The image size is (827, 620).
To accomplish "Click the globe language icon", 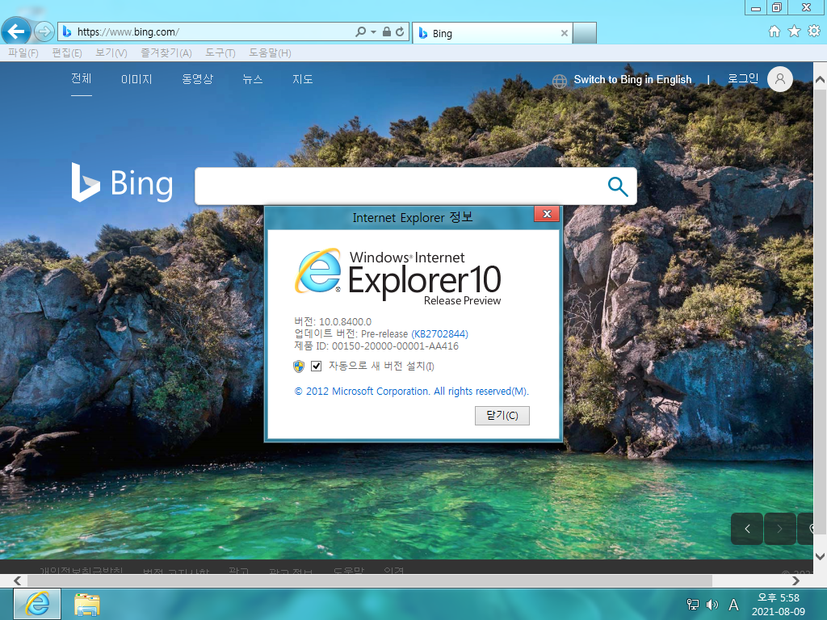I will (560, 81).
